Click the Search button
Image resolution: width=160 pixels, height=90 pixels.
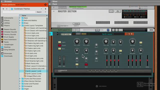pyautogui.click(x=39, y=12)
